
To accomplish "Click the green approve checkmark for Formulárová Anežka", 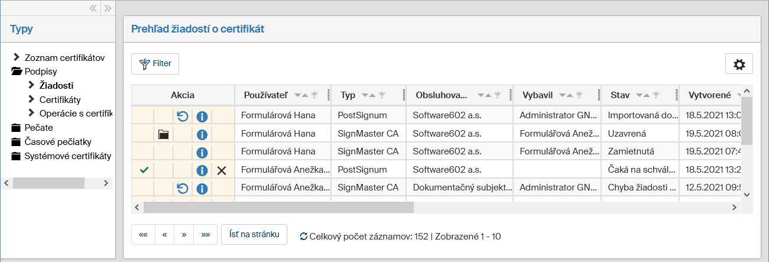I will (x=144, y=170).
